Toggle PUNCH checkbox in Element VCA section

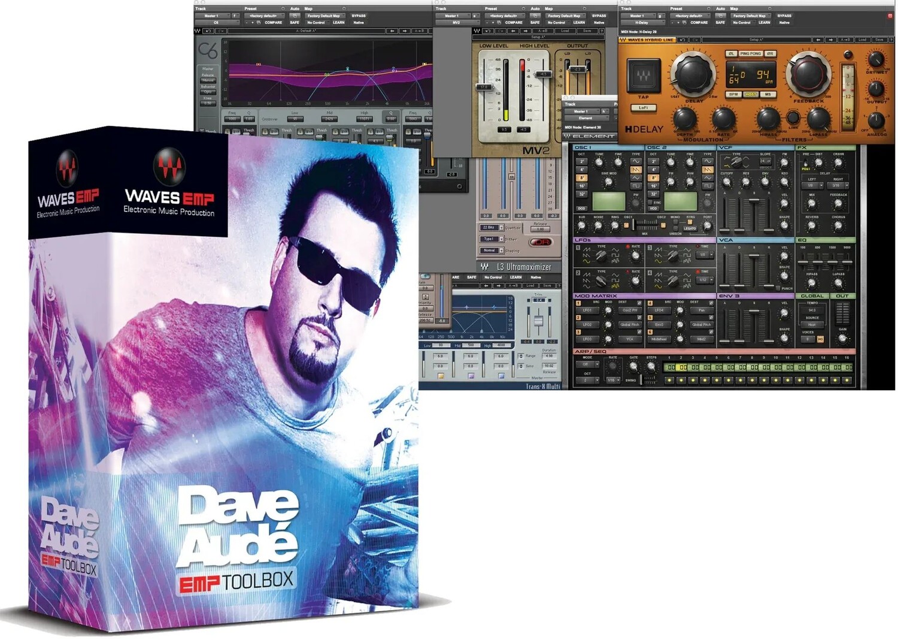(778, 288)
